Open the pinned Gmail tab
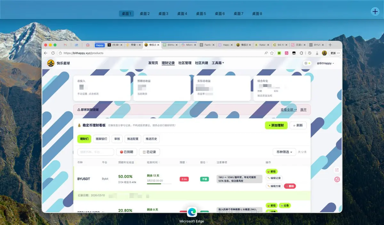The width and height of the screenshot is (384, 225). [65, 45]
